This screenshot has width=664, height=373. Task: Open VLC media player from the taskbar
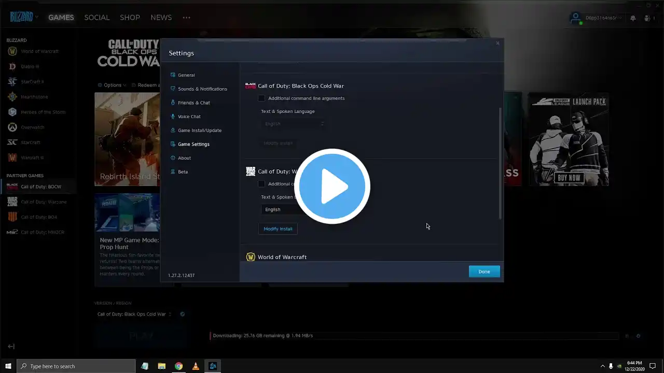coord(196,366)
